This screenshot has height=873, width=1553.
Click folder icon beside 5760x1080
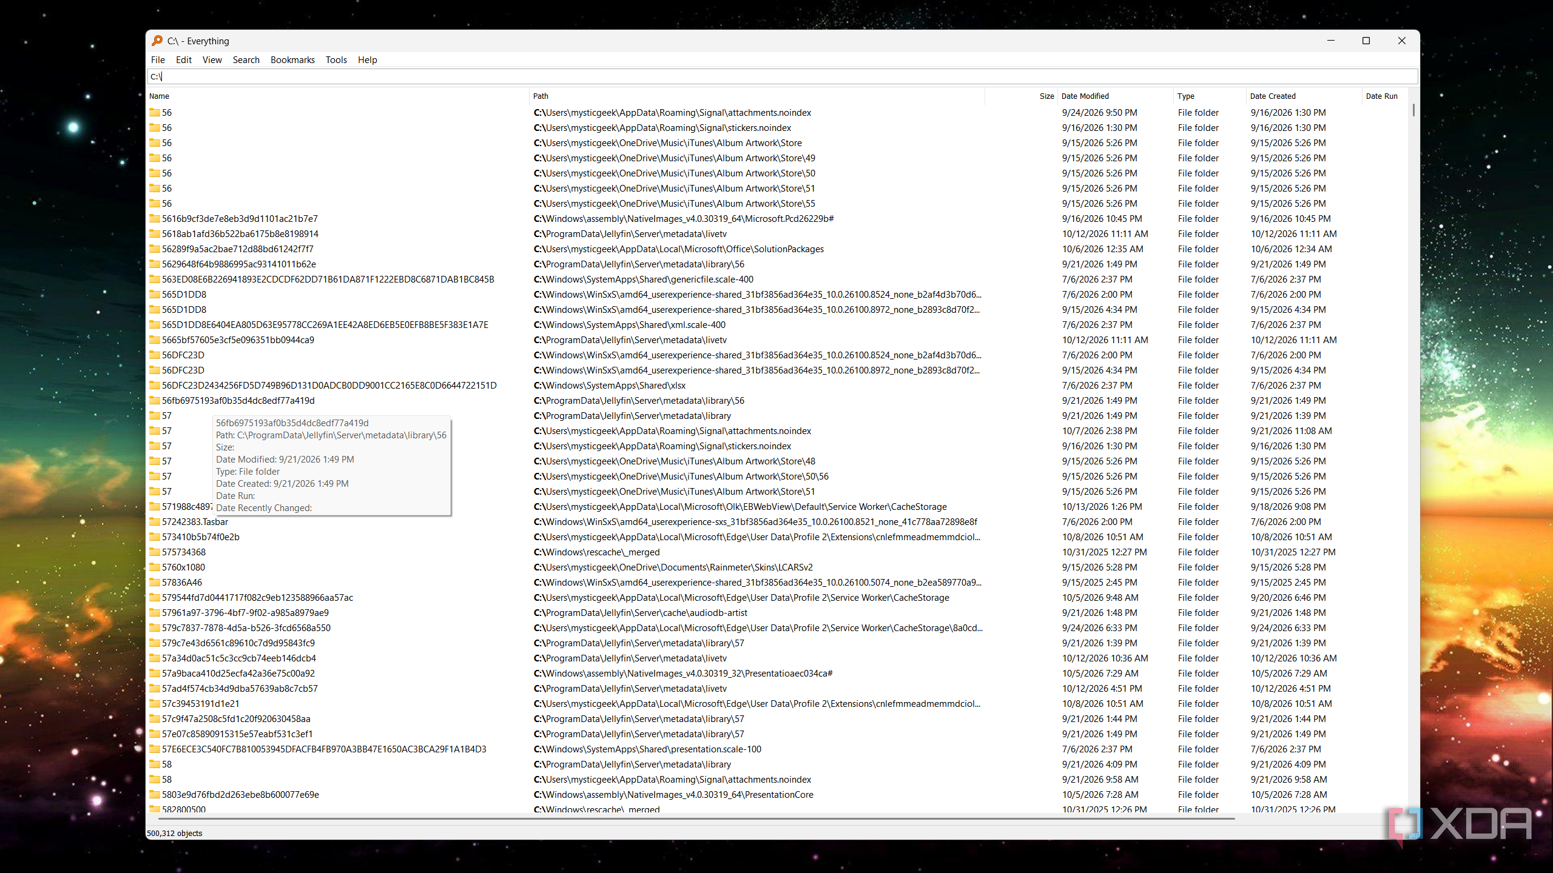155,567
